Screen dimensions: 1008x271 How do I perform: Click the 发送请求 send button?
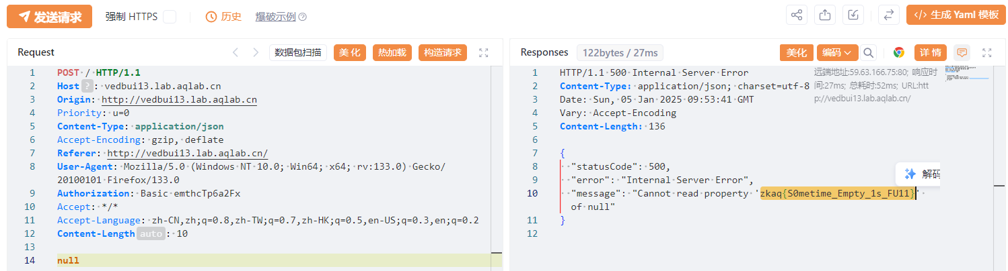[49, 17]
